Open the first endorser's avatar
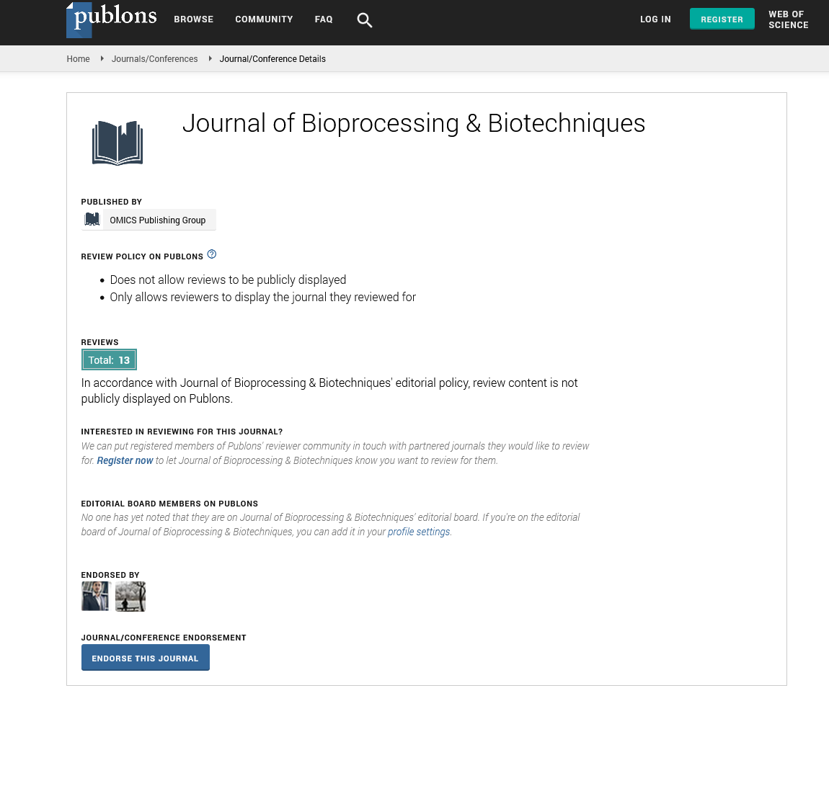This screenshot has width=829, height=804. 95,597
